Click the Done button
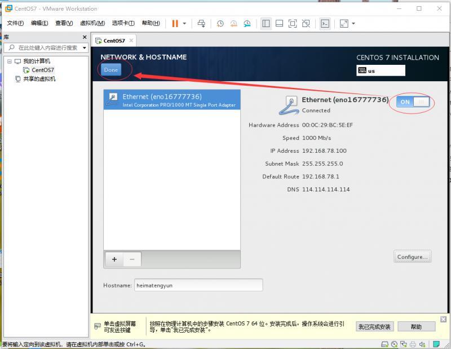Screen dimensions: 451x349 click(x=111, y=69)
